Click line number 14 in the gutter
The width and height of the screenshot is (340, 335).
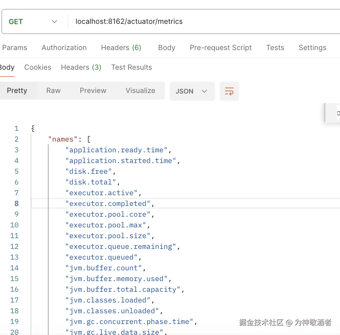(14, 268)
